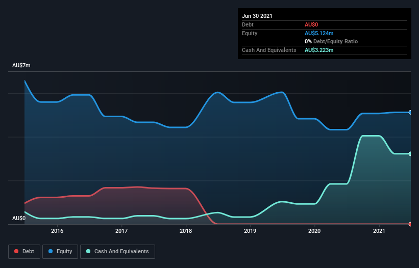The width and height of the screenshot is (419, 268).
Task: Click the 2020 x-axis label
Action: pos(314,231)
